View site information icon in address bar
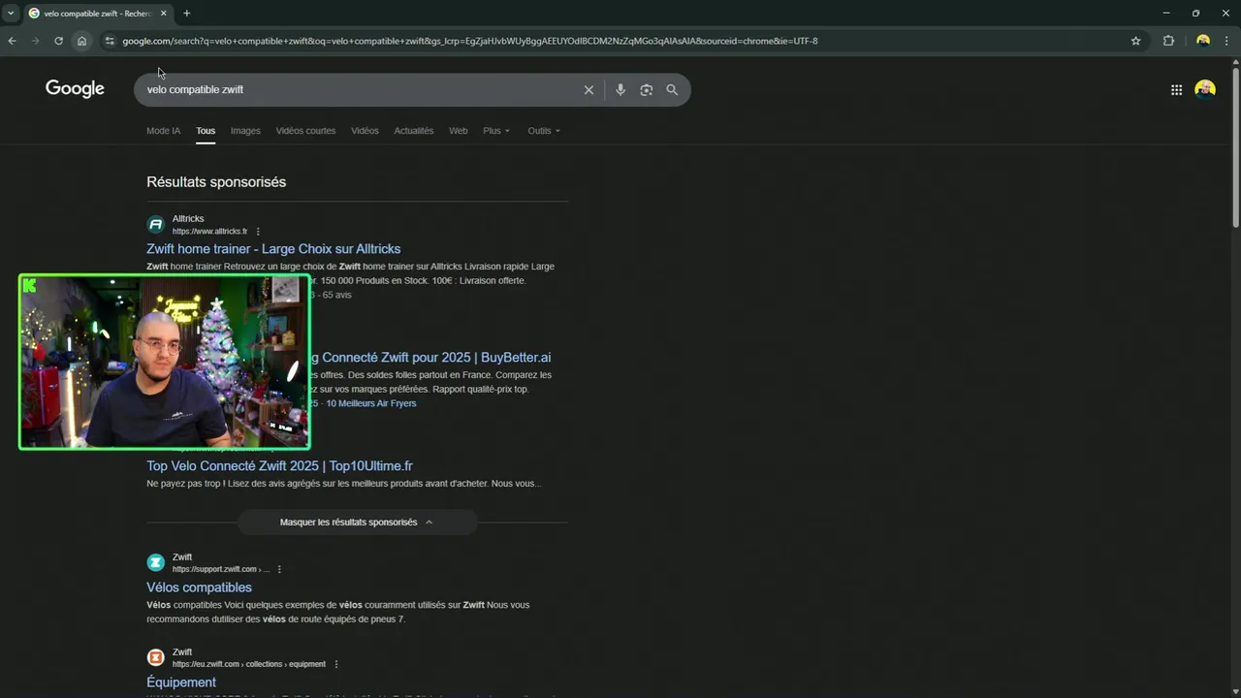1241x698 pixels. click(x=110, y=41)
